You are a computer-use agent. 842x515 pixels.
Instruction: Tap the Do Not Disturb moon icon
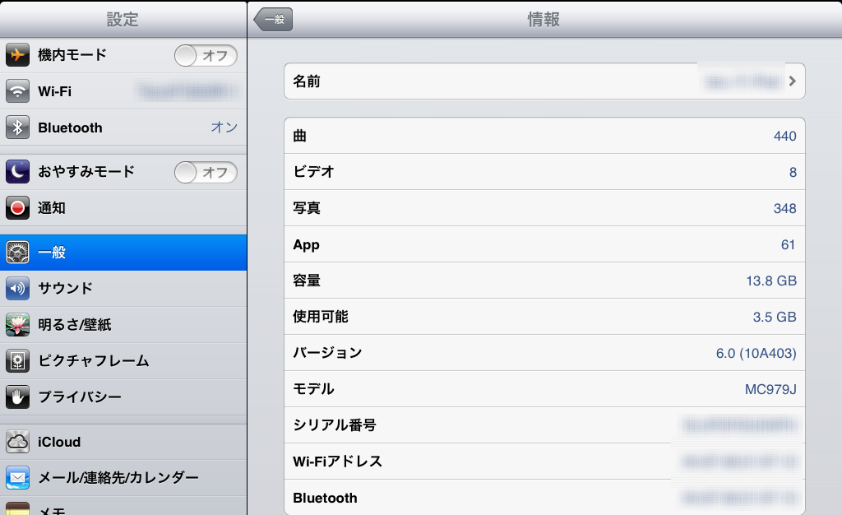tap(18, 172)
